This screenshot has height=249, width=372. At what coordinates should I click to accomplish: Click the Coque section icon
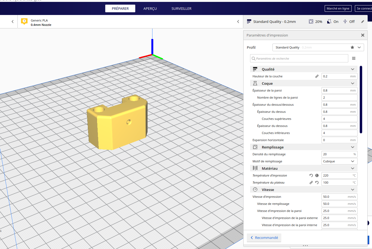pyautogui.click(x=255, y=83)
